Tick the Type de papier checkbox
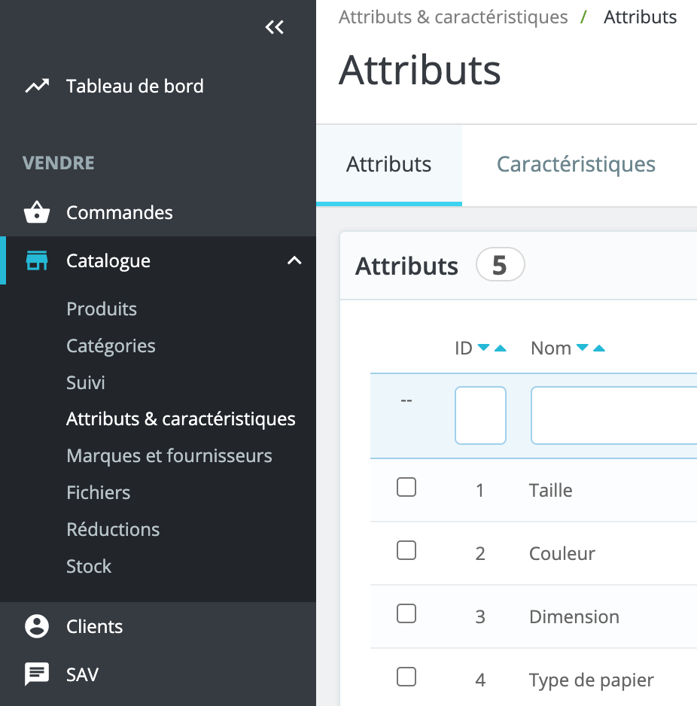Viewport: 697px width, 706px height. coord(406,677)
